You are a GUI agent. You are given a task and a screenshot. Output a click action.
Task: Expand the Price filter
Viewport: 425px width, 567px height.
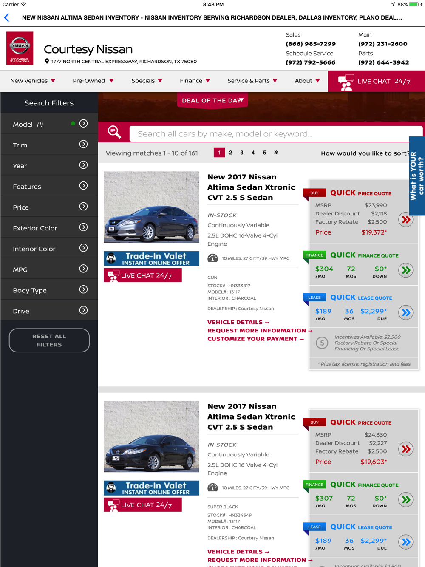coord(84,207)
